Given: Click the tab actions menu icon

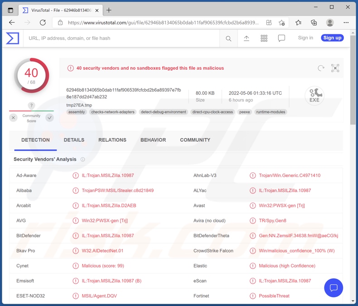Looking at the screenshot, I should [10, 10].
